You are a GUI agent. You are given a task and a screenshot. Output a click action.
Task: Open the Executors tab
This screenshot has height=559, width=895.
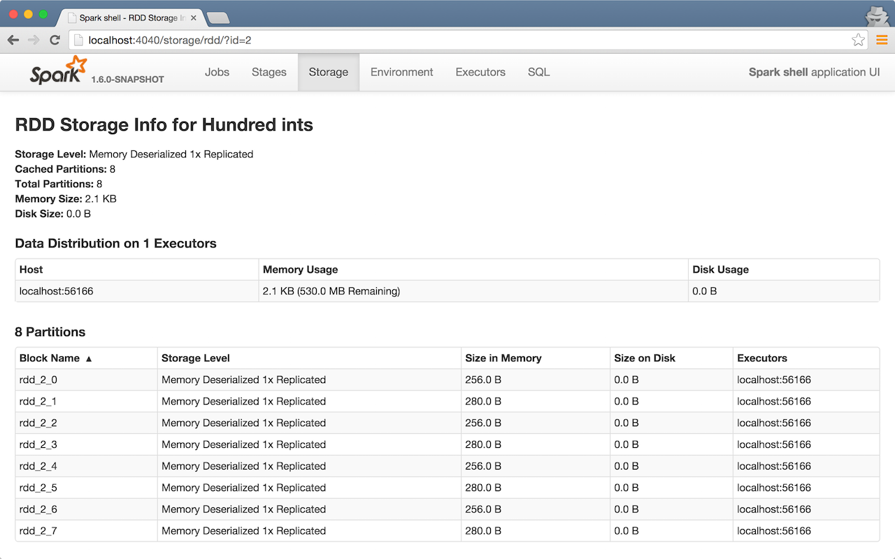click(480, 72)
